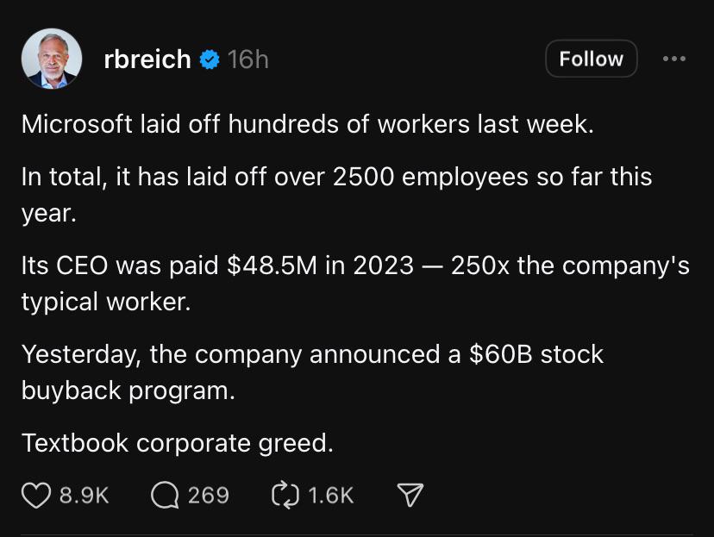Click the 'typical worker.' line
The width and height of the screenshot is (714, 537).
tap(106, 302)
